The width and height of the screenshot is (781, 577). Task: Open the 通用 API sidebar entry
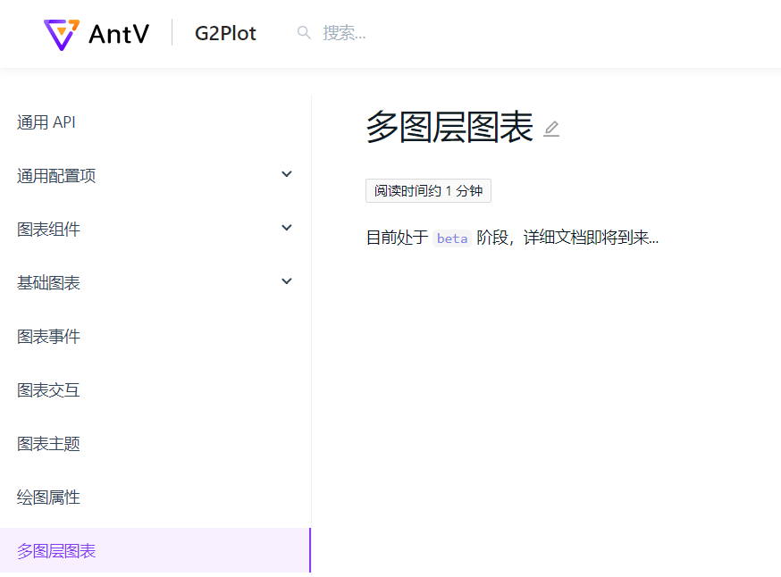pos(46,121)
